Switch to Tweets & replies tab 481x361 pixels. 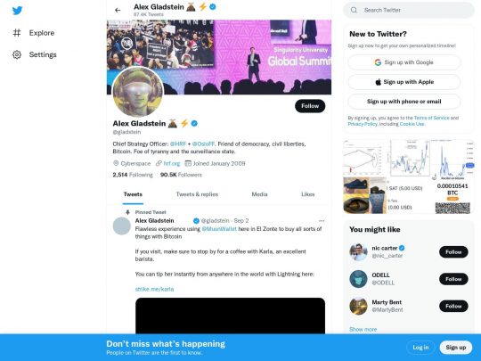[x=197, y=194]
